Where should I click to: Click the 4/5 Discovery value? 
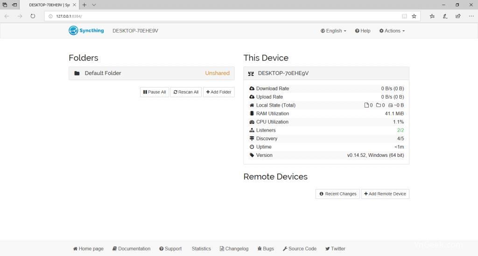pyautogui.click(x=400, y=138)
